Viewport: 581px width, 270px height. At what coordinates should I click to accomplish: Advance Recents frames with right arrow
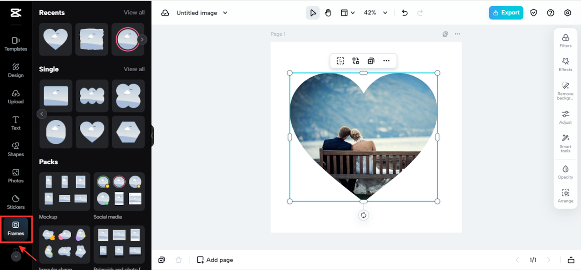[x=142, y=39]
